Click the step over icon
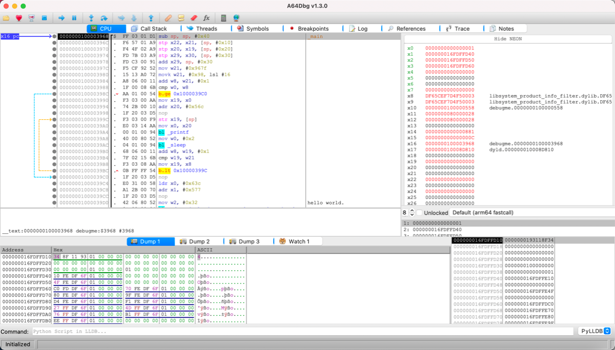The height and width of the screenshot is (350, 615). tap(104, 18)
